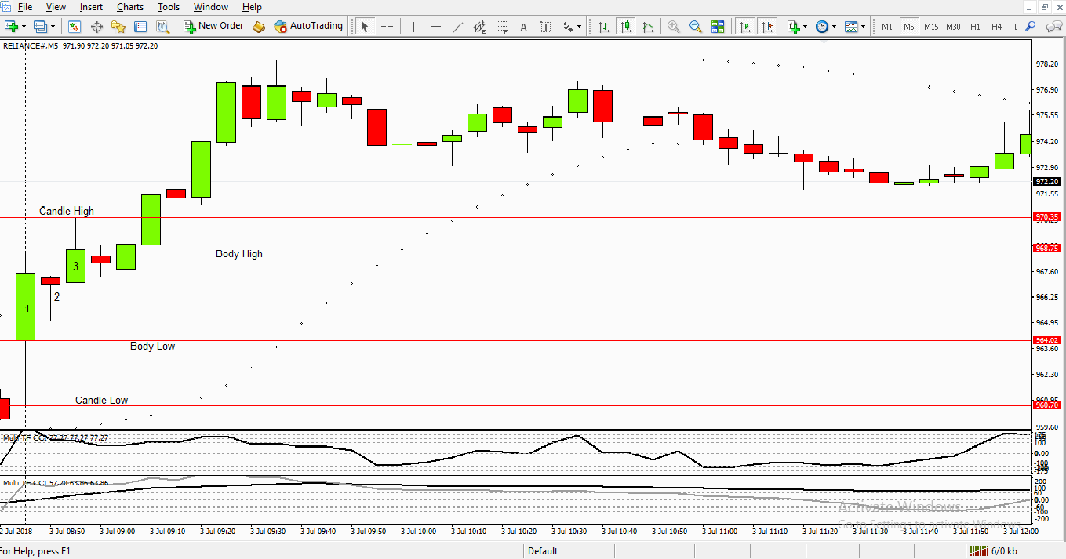Switch to bar chart mode
This screenshot has width=1066, height=559.
tap(603, 27)
